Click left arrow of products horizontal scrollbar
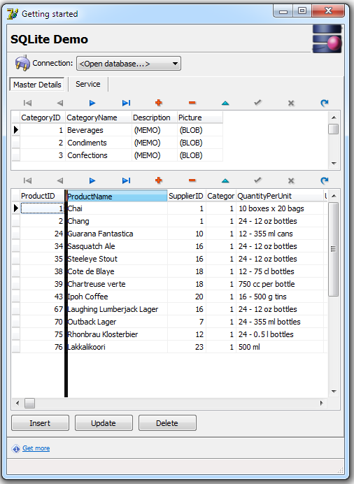 click(x=17, y=403)
